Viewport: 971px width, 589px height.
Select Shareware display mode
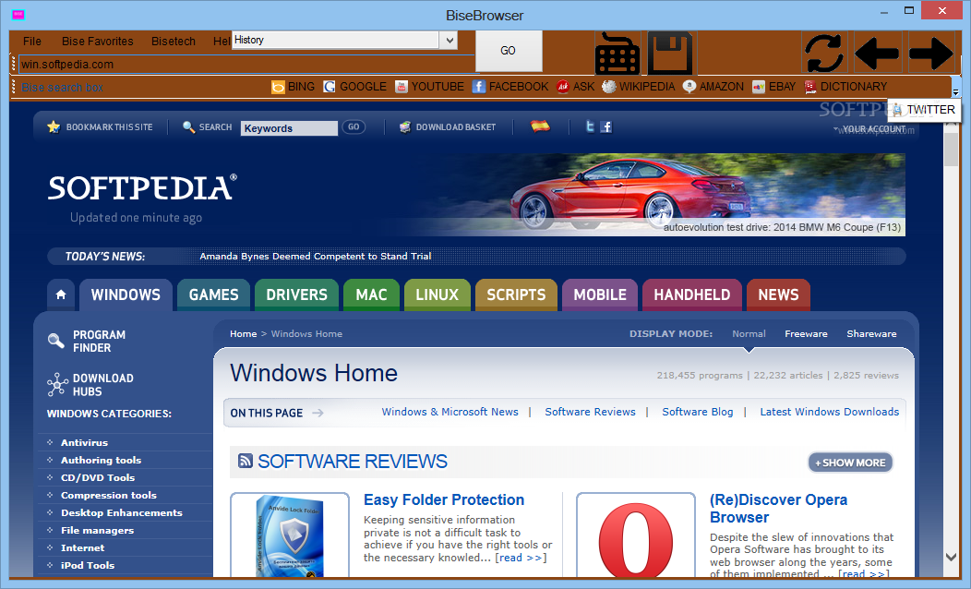871,334
